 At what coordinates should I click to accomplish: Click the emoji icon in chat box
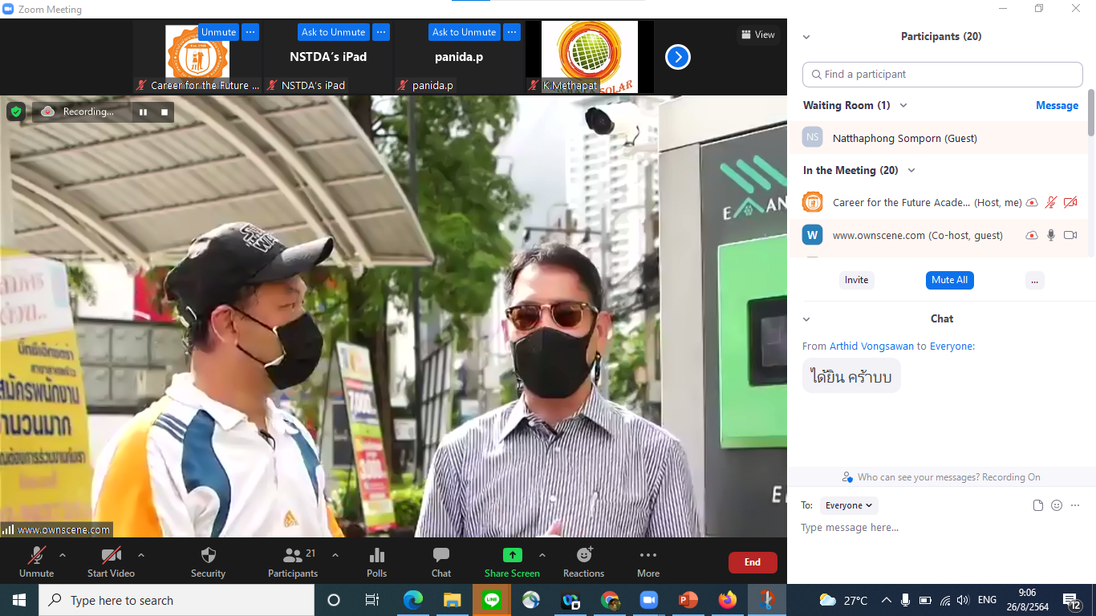1057,505
